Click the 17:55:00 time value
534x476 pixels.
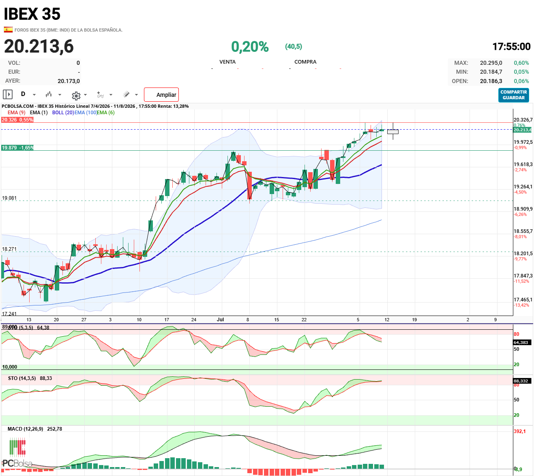point(511,47)
